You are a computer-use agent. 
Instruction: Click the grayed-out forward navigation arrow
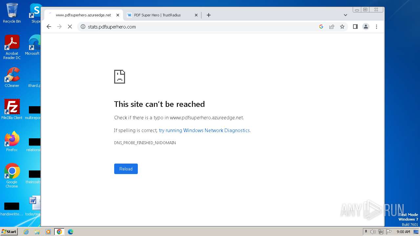[x=59, y=27]
